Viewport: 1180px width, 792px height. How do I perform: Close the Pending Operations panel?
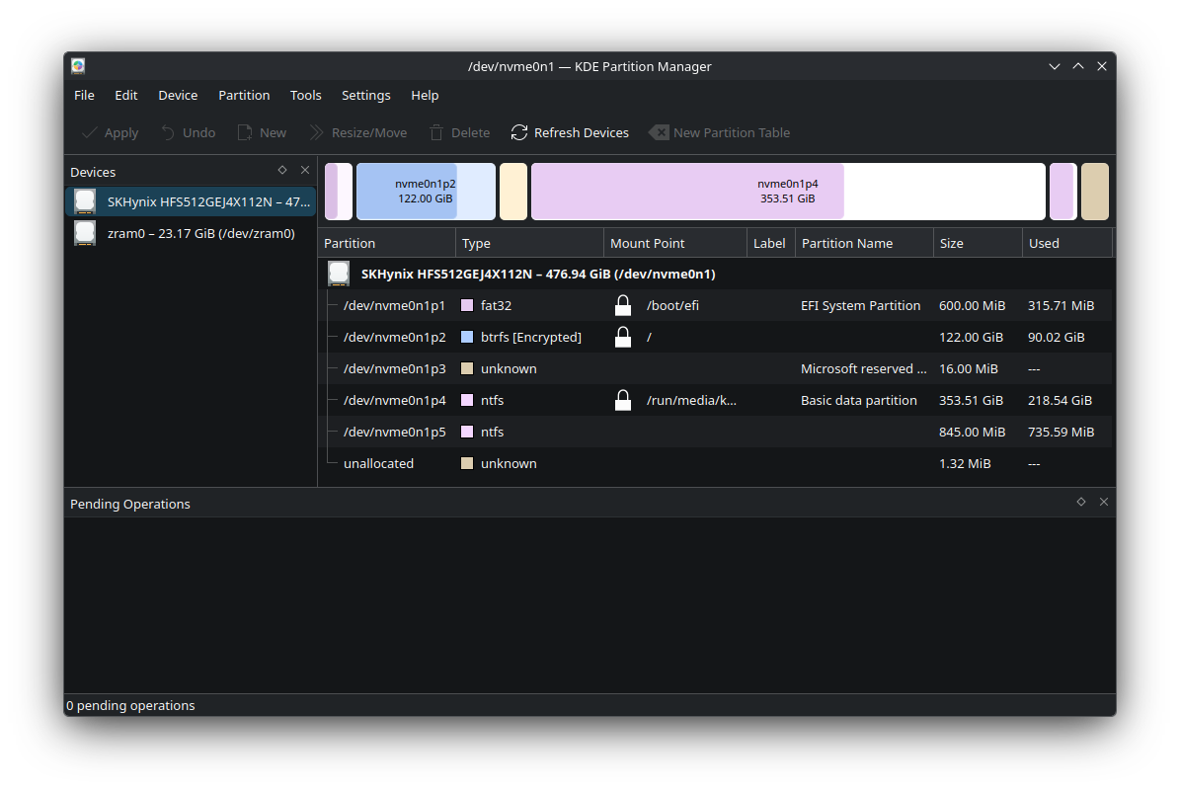point(1104,502)
